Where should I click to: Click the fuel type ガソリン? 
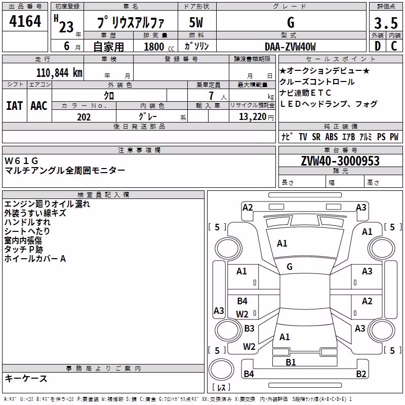tap(196, 46)
